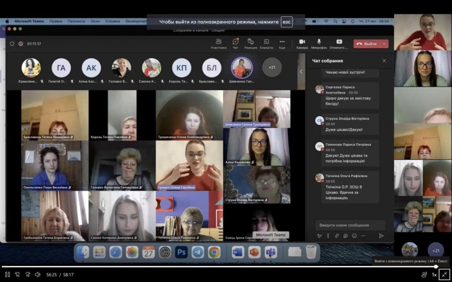Open Photos from the Dock
The height and width of the screenshot is (282, 452).
click(x=132, y=252)
